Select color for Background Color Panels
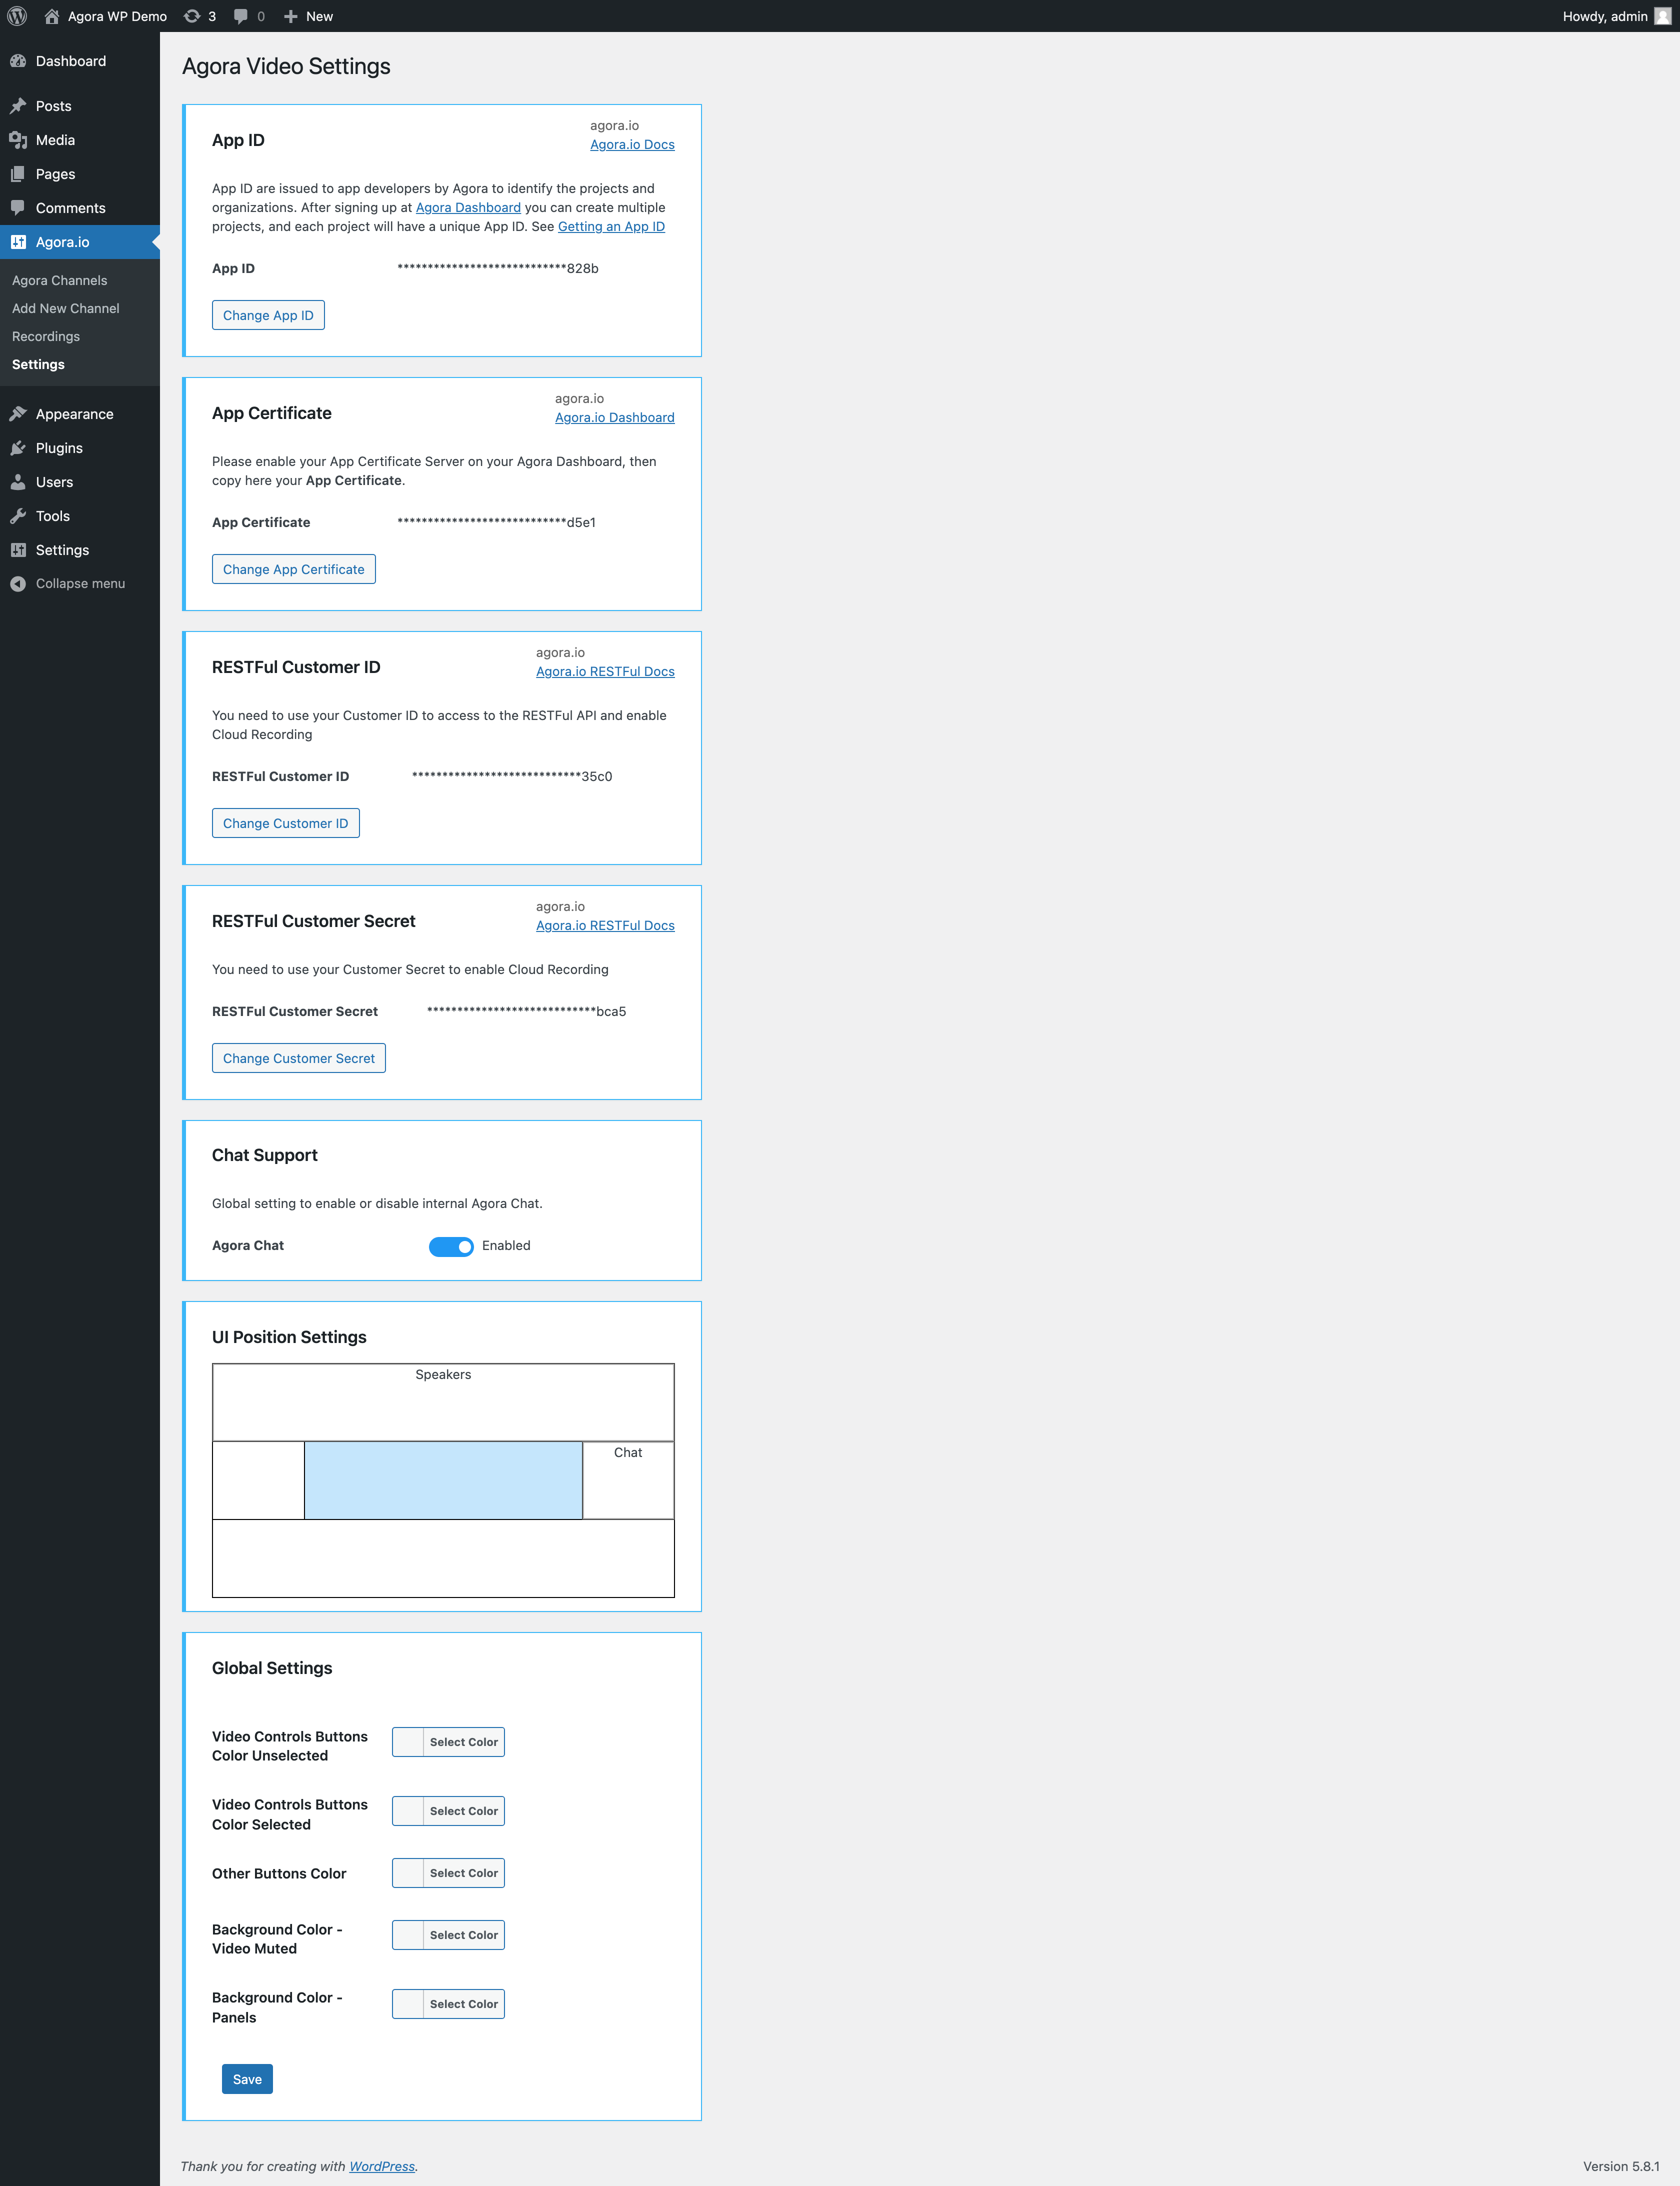 tap(448, 2004)
